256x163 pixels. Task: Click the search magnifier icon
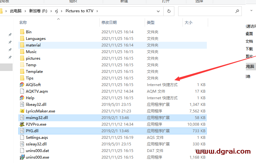pos(237,11)
